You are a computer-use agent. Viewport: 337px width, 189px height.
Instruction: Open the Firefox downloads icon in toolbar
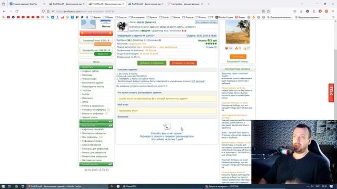click(x=301, y=11)
